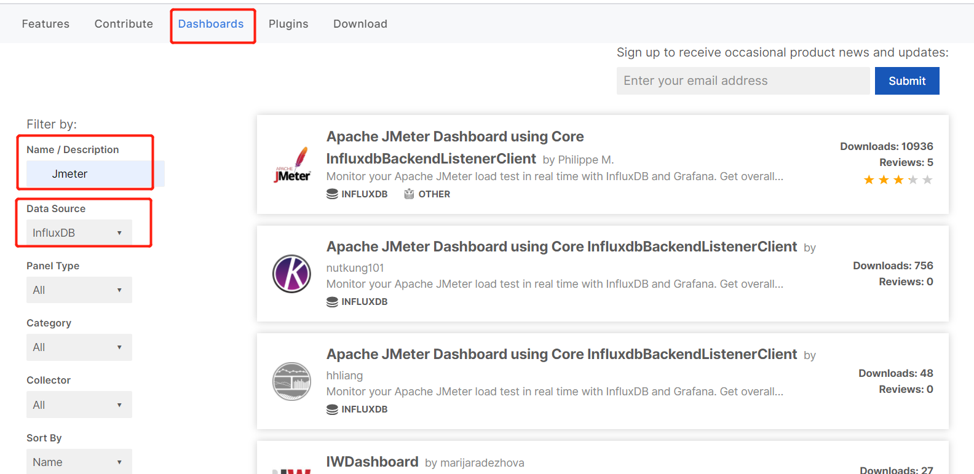Click the OTHER tag label text

tap(434, 194)
